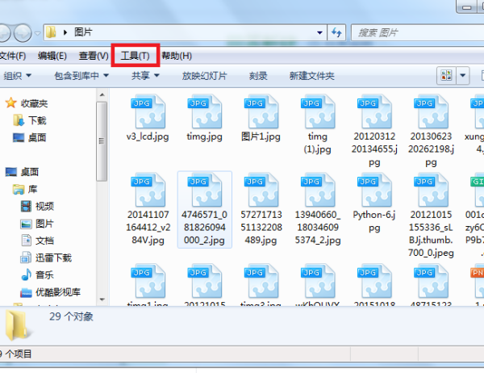The height and width of the screenshot is (373, 484).
Task: Change view with the view-mode icon
Action: tap(446, 75)
